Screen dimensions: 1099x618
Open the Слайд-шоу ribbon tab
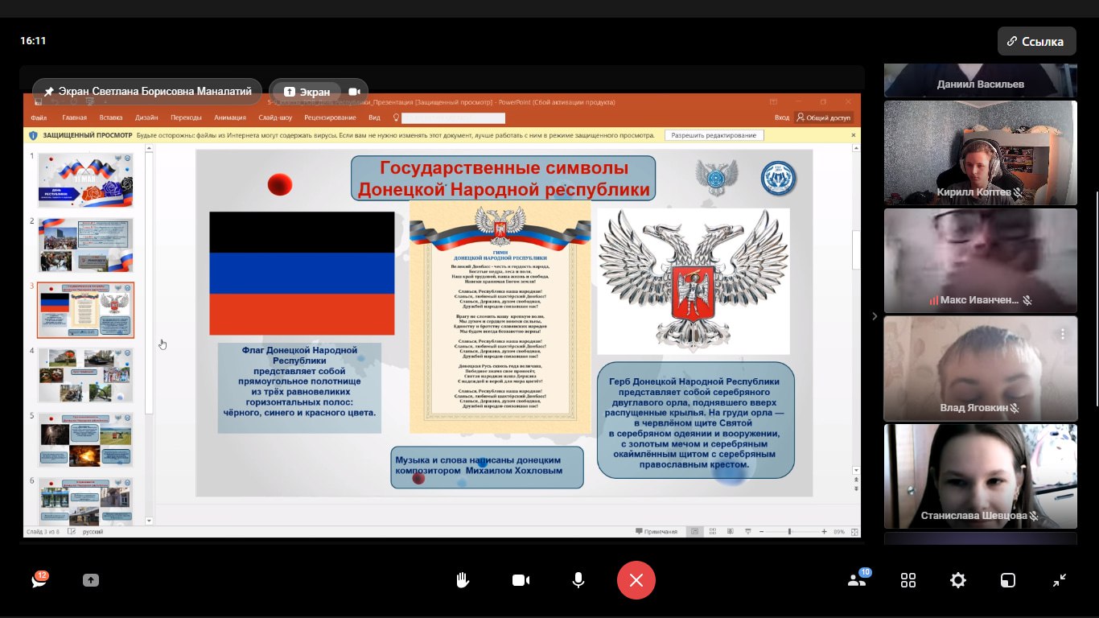click(275, 117)
